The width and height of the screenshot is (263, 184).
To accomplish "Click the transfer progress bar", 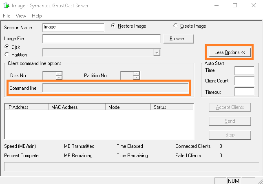I will (x=131, y=167).
